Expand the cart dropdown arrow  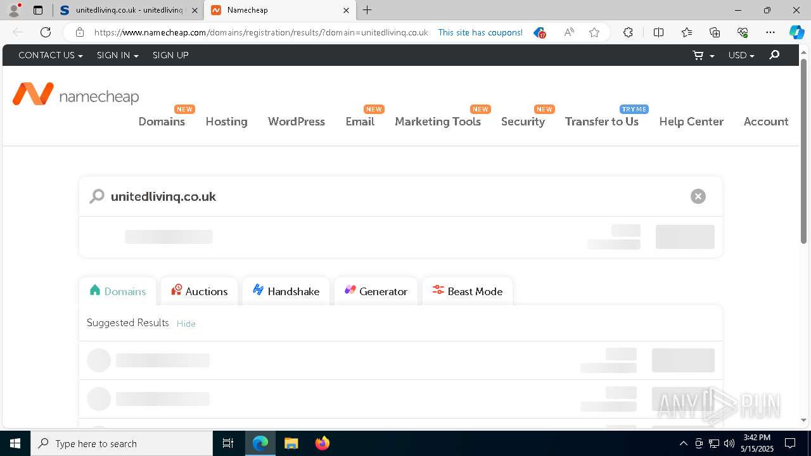tap(712, 56)
